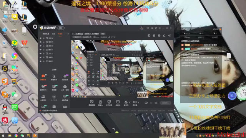Open the message icon in title bar
The image size is (246, 138).
(x=152, y=28)
